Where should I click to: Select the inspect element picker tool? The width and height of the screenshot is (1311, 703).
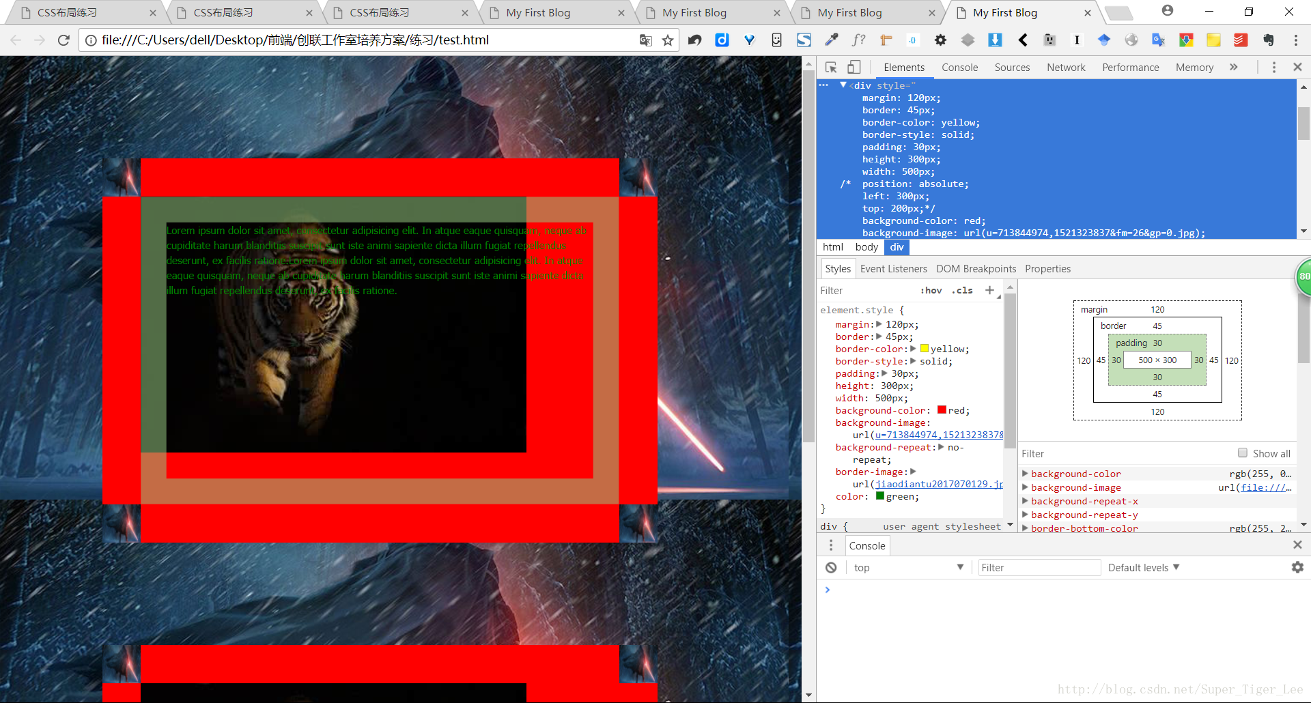[x=831, y=67]
